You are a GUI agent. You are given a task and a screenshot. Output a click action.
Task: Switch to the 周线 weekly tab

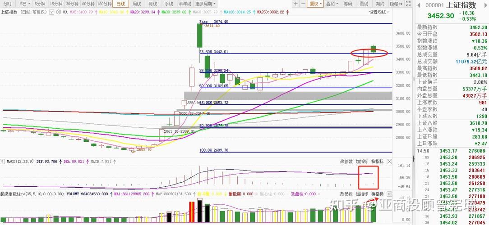[x=136, y=4]
